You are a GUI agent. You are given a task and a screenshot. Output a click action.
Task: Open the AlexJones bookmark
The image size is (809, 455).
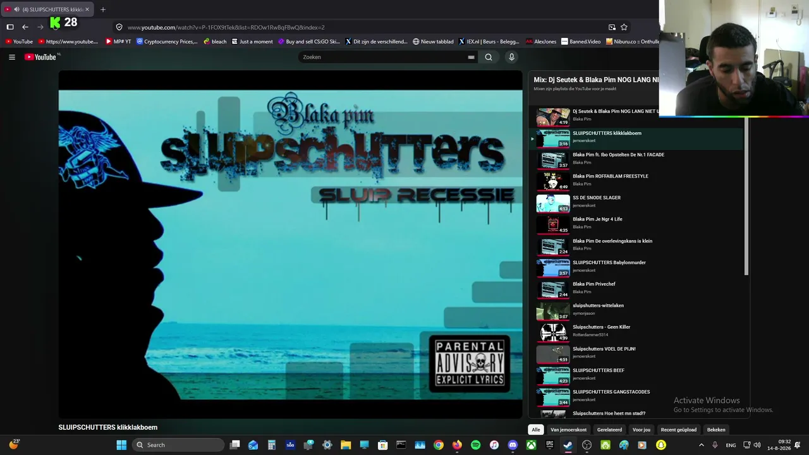(x=541, y=42)
